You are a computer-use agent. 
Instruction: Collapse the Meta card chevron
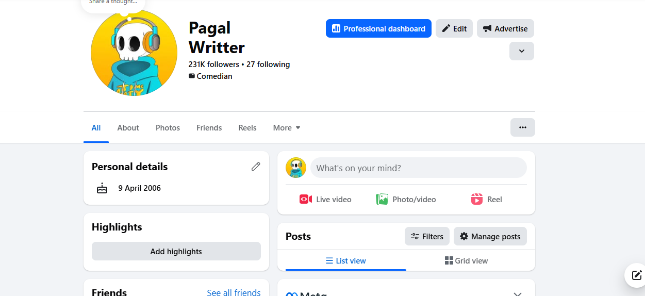tap(518, 293)
